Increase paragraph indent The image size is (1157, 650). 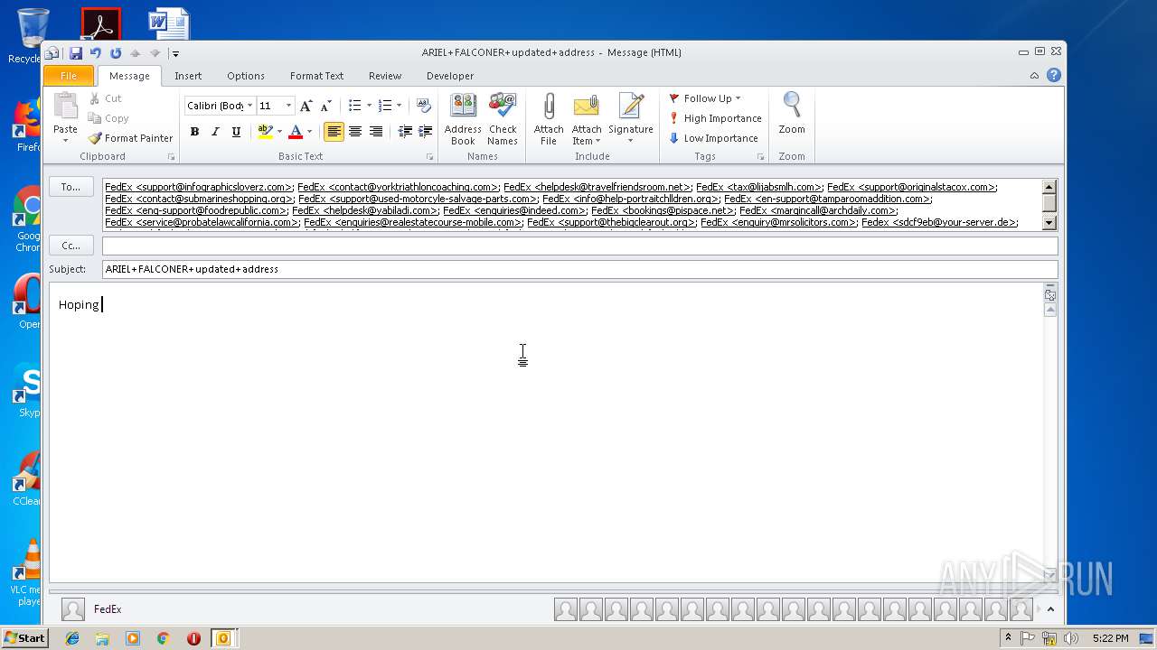[x=425, y=132]
